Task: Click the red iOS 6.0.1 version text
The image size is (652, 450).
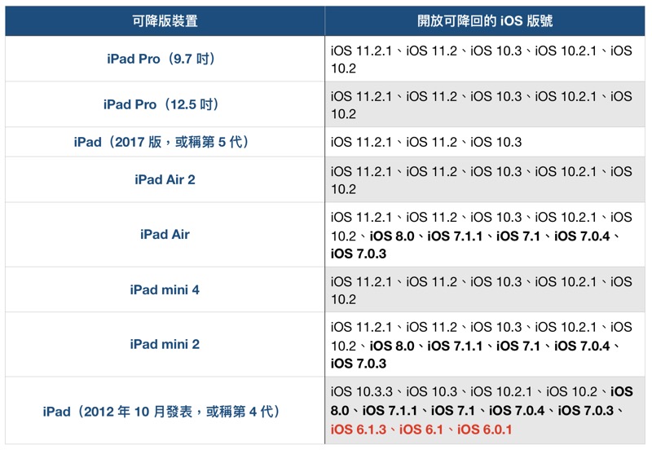Action: pyautogui.click(x=488, y=430)
